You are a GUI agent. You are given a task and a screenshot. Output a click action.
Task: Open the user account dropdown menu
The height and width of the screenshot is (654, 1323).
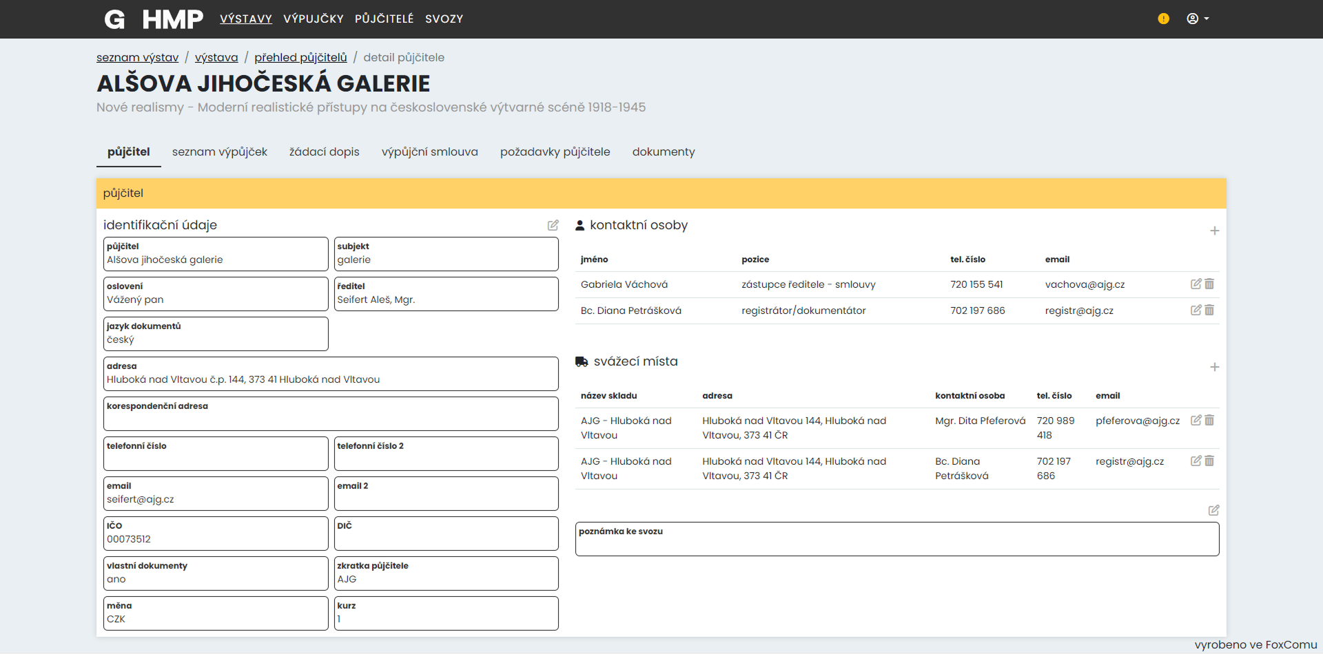pos(1198,19)
